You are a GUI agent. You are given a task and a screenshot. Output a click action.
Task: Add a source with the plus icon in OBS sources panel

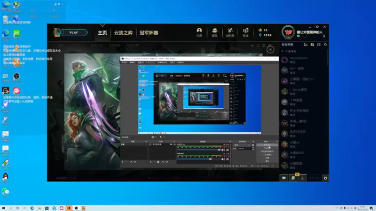150,162
